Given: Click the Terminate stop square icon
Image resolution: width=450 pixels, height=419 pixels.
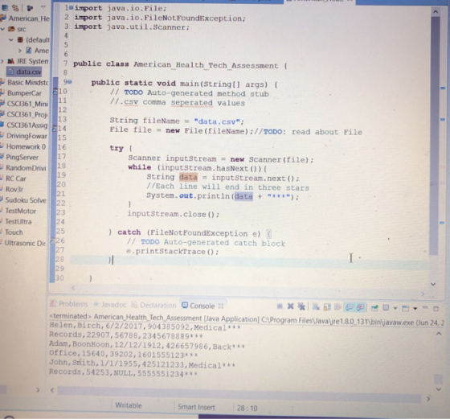Looking at the screenshot, I should 280,306.
